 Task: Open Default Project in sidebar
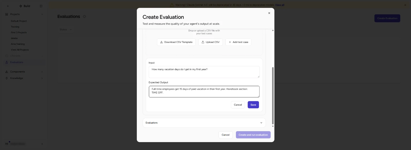pyautogui.click(x=19, y=21)
